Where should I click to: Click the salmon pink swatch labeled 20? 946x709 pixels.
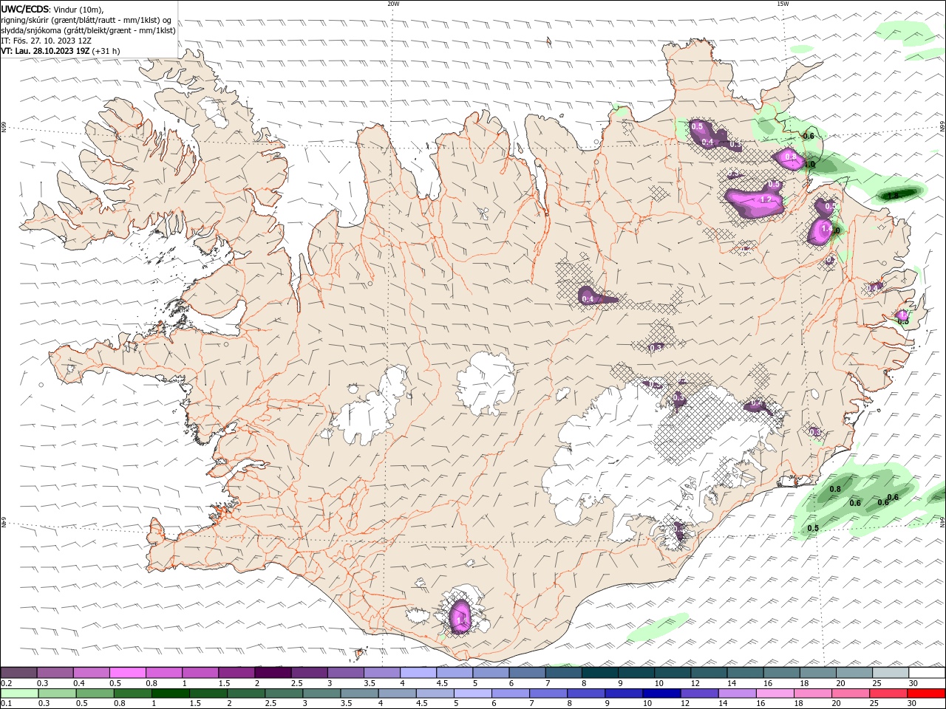click(x=851, y=693)
